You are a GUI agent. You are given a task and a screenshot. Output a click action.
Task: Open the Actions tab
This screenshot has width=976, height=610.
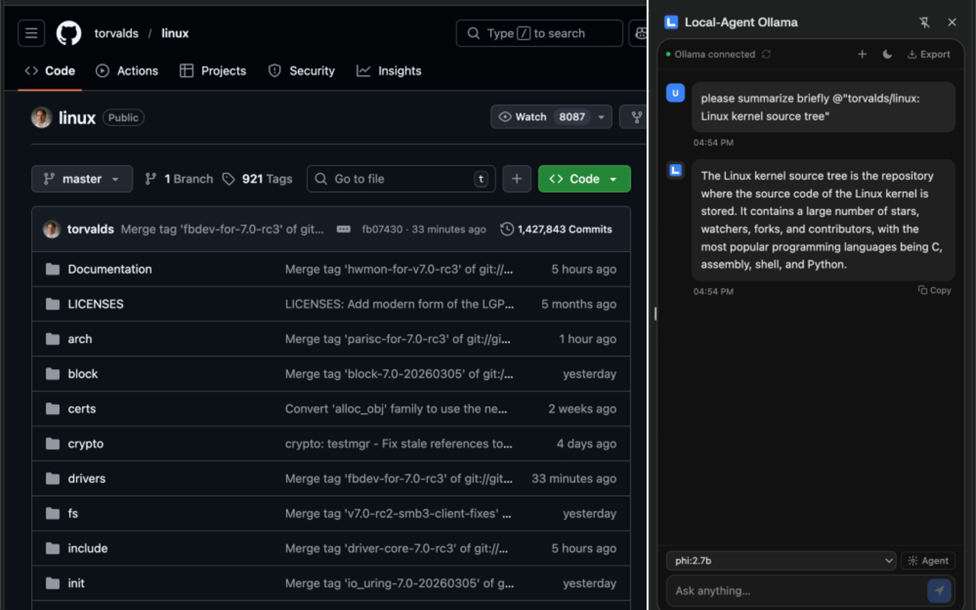[x=127, y=71]
